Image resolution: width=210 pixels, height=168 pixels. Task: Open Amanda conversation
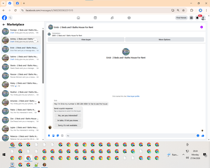click(21, 102)
